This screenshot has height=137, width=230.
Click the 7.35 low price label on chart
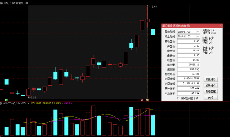pos(33,97)
